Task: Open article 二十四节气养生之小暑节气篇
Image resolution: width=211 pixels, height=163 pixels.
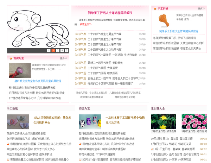Action: 104,39
